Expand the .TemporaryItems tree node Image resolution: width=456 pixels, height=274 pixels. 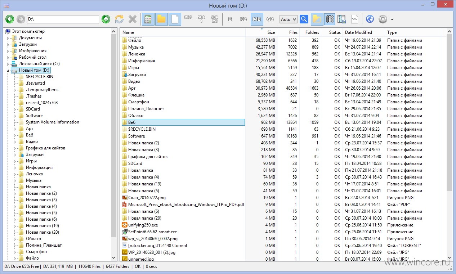(15, 90)
